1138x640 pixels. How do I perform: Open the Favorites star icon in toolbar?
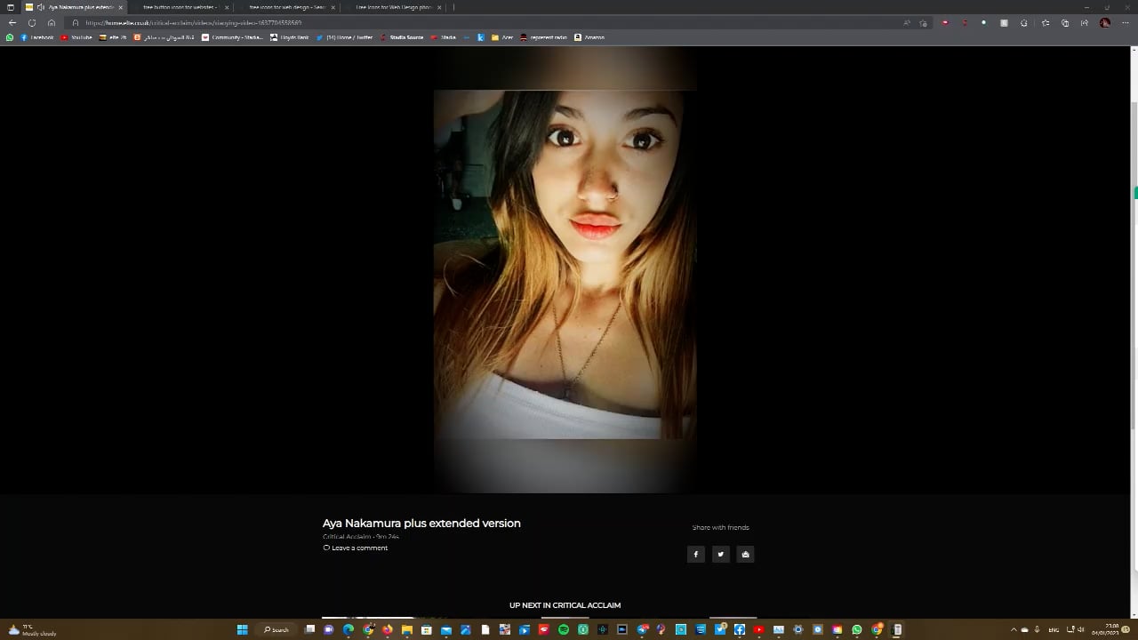1046,22
